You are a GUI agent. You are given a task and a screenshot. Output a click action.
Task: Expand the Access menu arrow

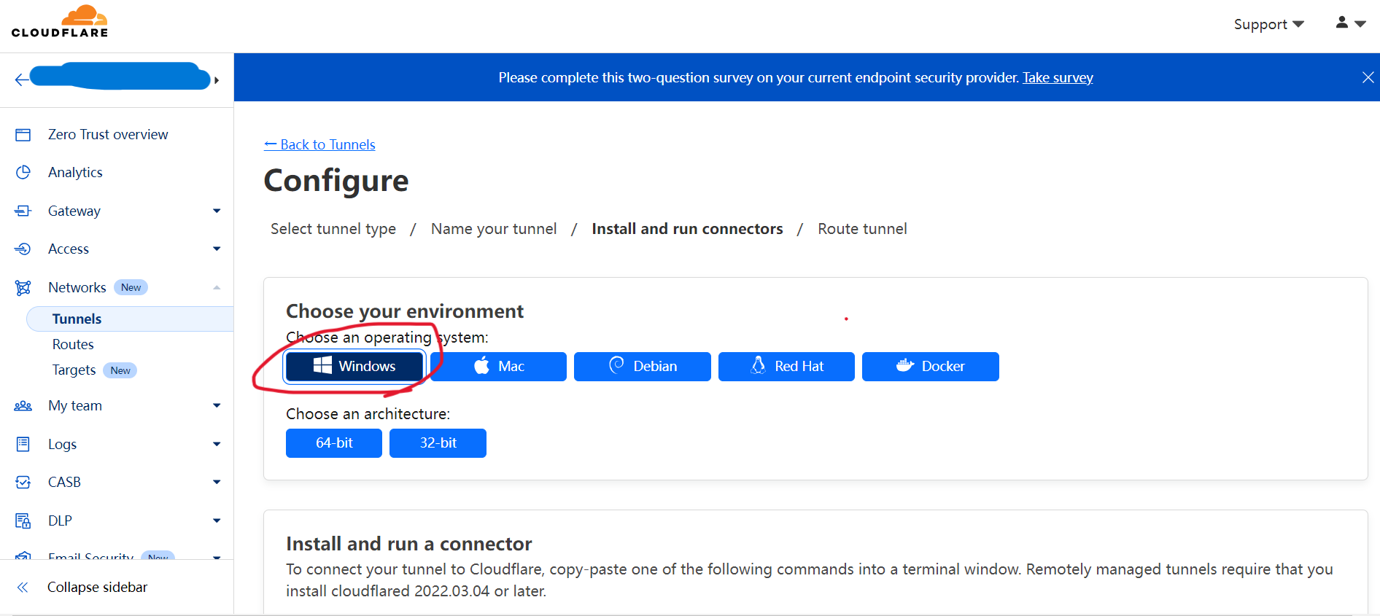pos(217,249)
